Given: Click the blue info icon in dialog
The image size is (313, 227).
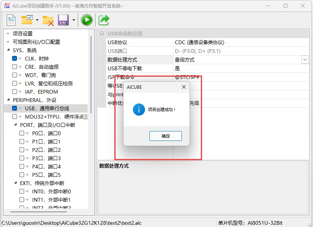Looking at the screenshot, I should (139, 110).
